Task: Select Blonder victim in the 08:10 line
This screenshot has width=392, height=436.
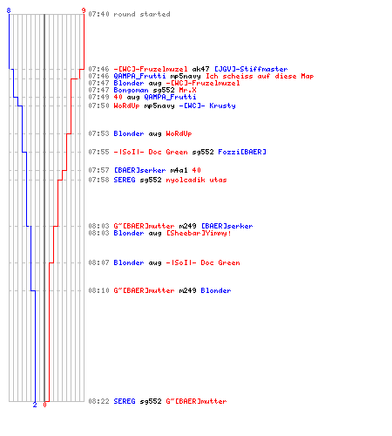Action: (x=216, y=290)
